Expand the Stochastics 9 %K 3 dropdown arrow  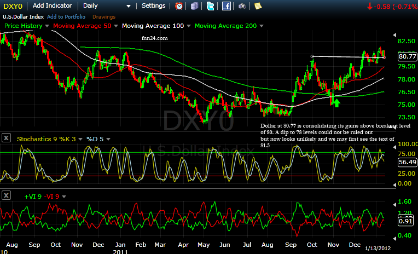click(x=80, y=139)
